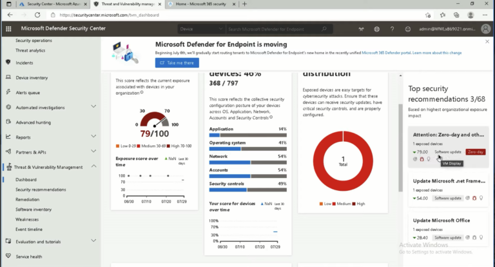
Task: Open browser favorites list icon
Action: click(443, 15)
